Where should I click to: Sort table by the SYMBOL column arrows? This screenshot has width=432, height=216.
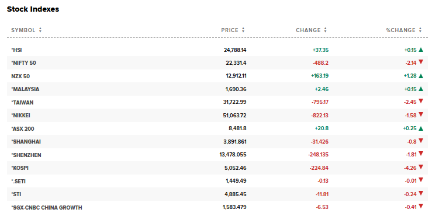(x=40, y=30)
